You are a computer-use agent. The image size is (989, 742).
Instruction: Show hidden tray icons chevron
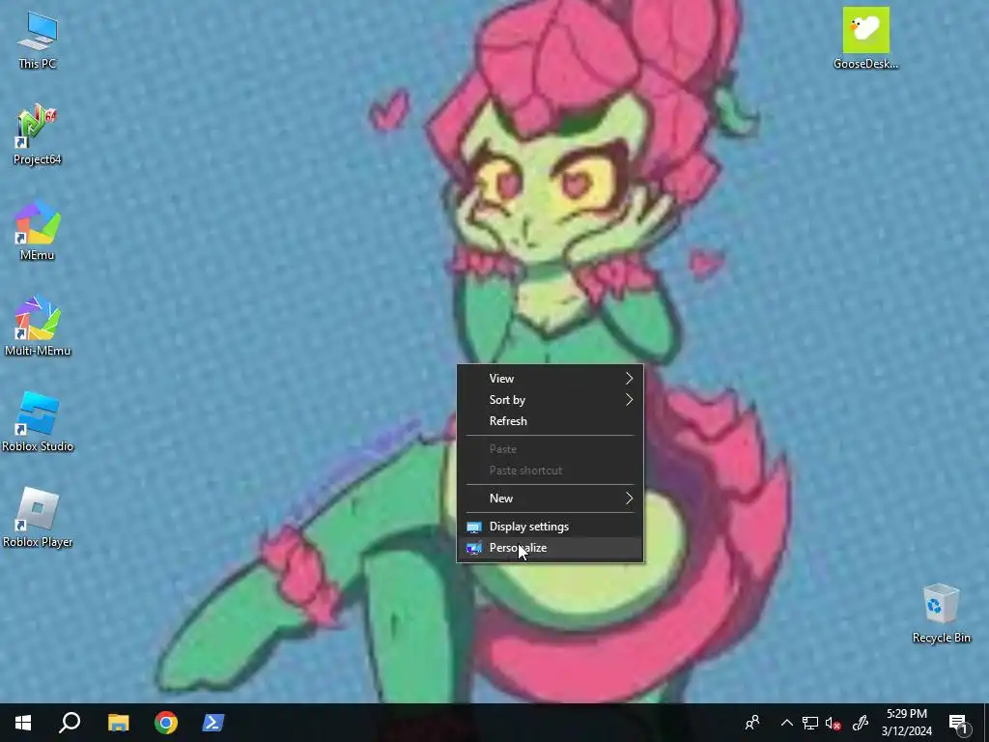(x=786, y=723)
